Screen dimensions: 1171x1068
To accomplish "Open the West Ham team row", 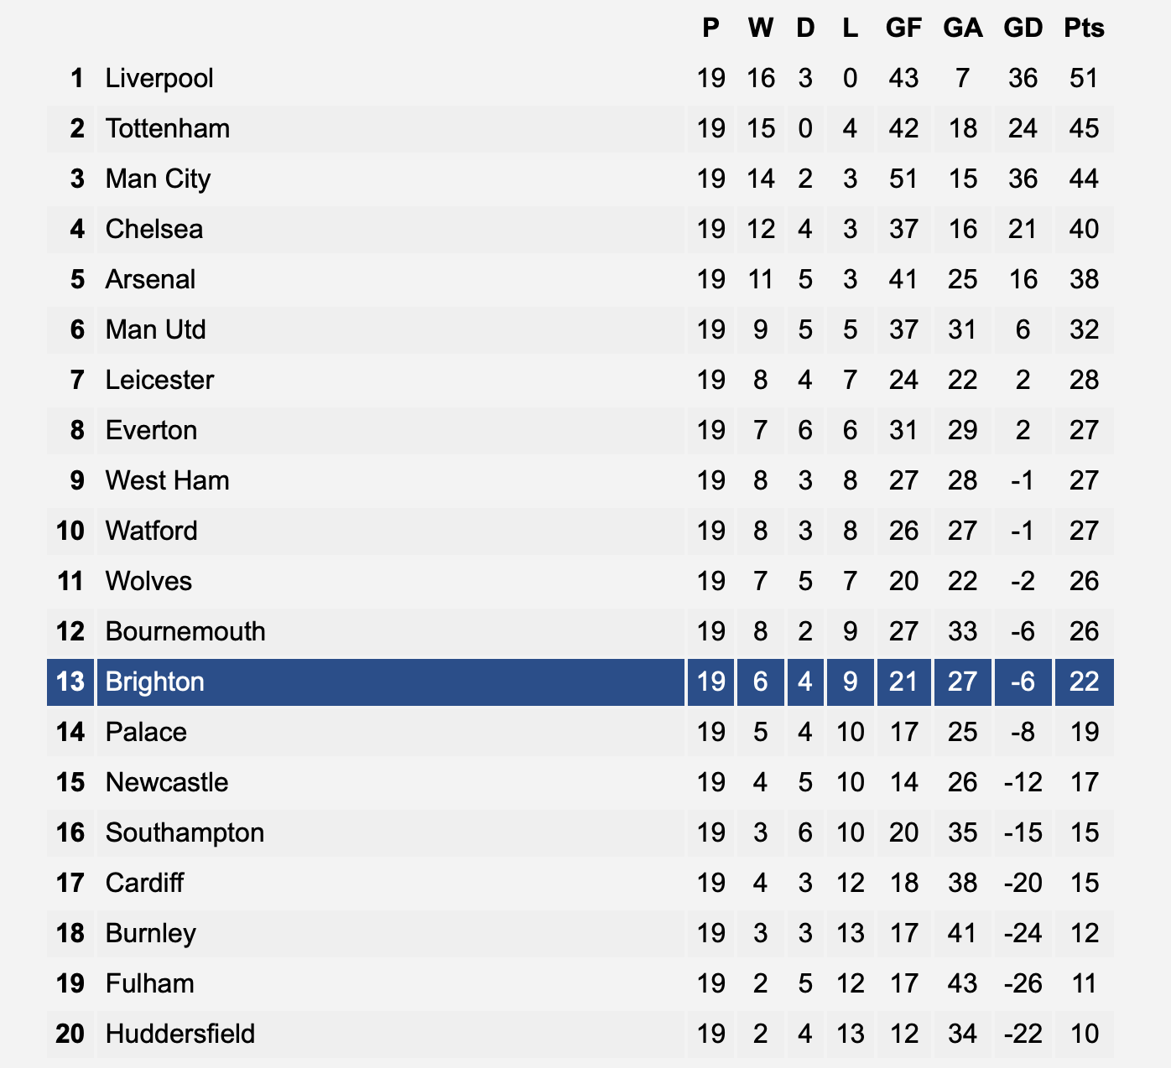I will point(580,480).
